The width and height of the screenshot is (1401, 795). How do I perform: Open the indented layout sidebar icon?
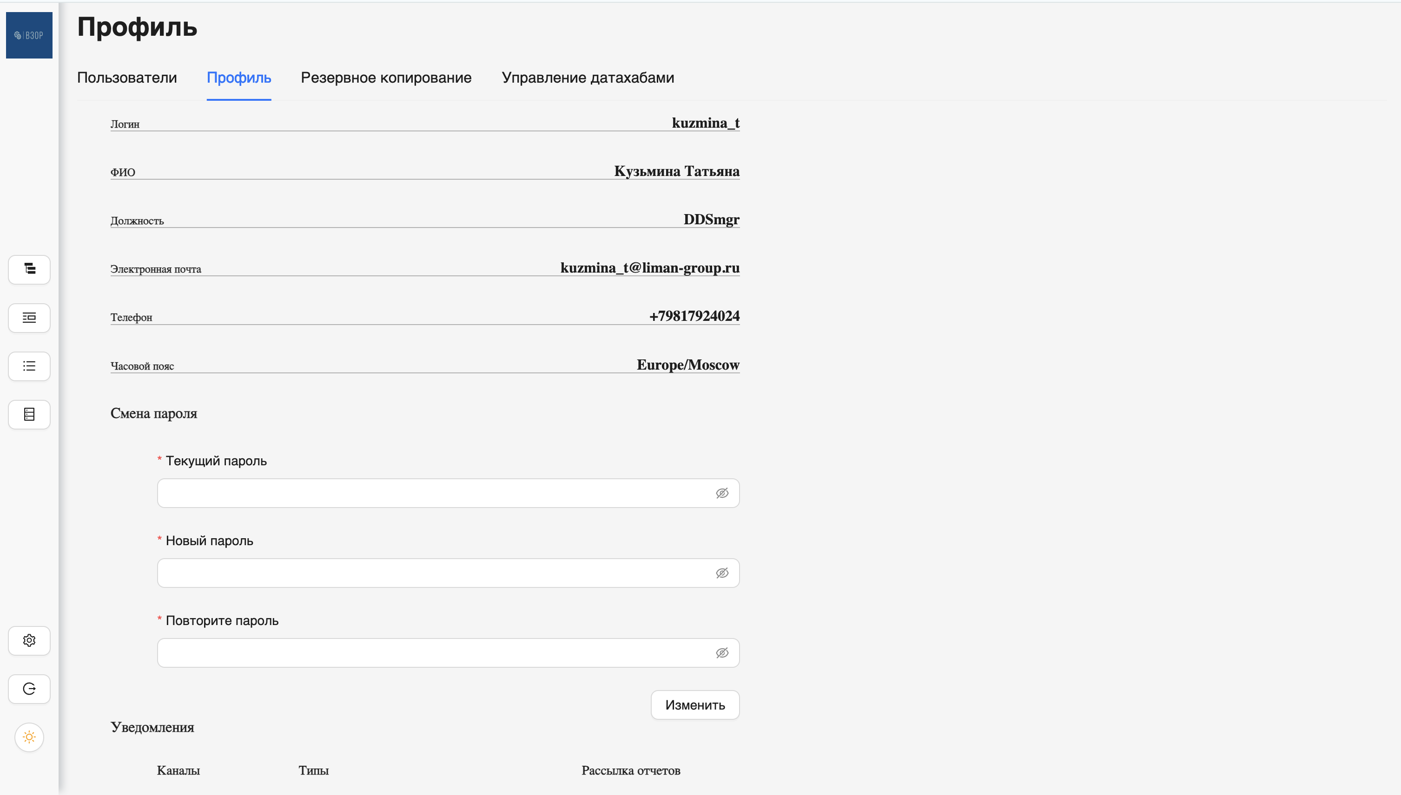29,318
